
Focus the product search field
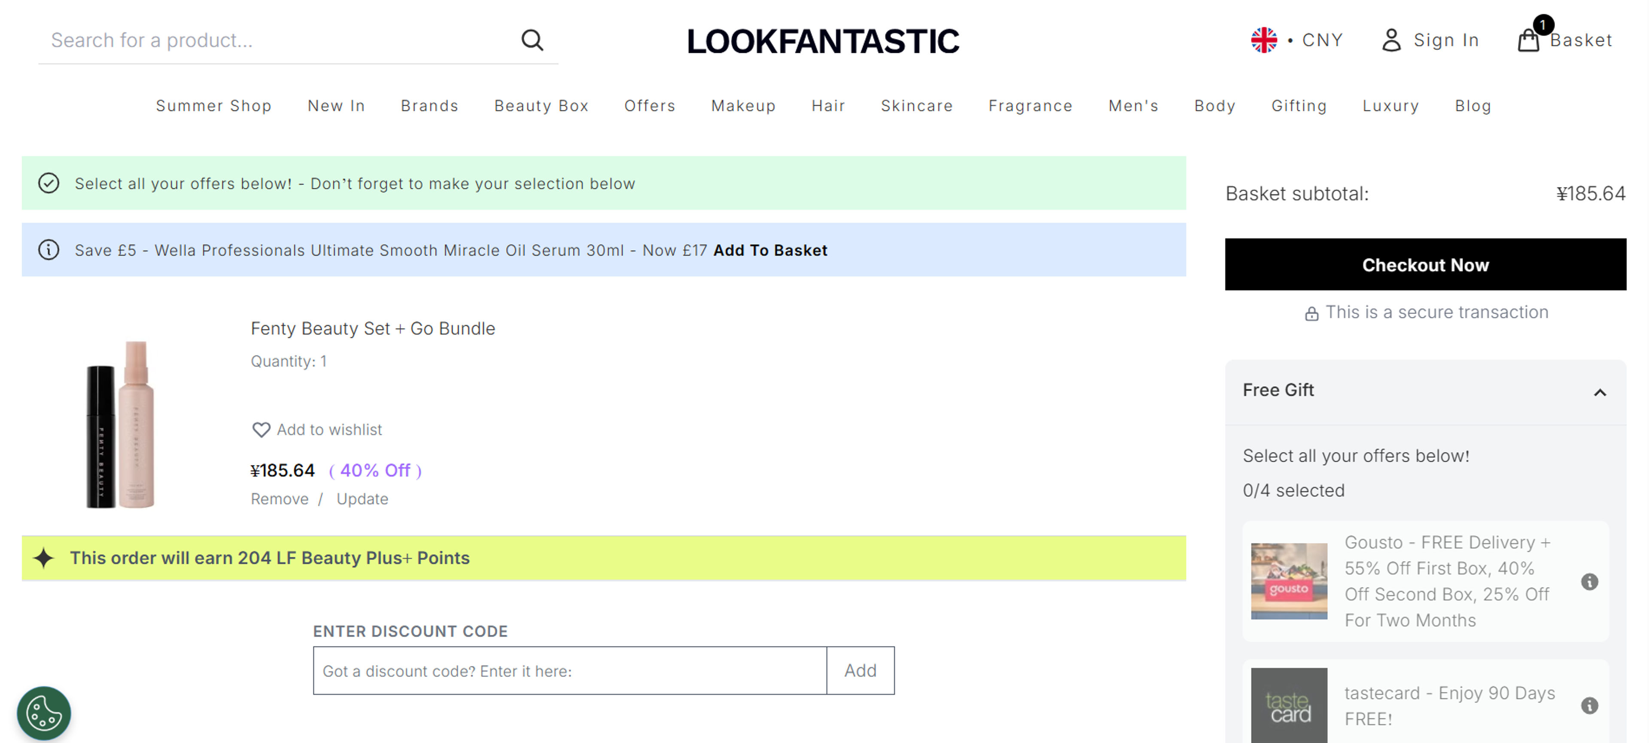[278, 39]
